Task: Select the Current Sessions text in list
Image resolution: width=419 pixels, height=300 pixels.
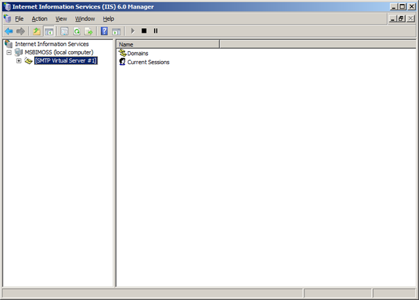Action: (149, 62)
